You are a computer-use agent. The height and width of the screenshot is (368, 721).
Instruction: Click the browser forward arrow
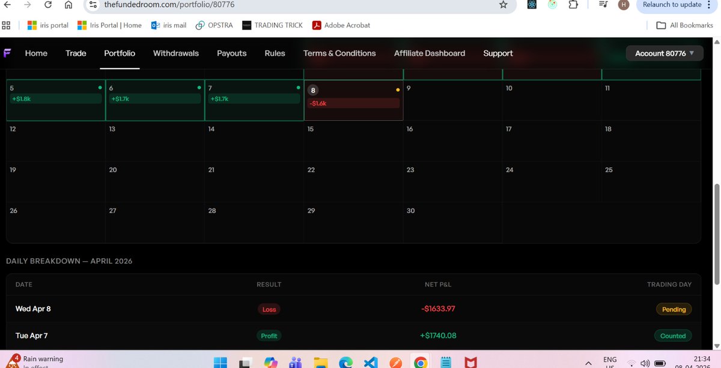(28, 5)
